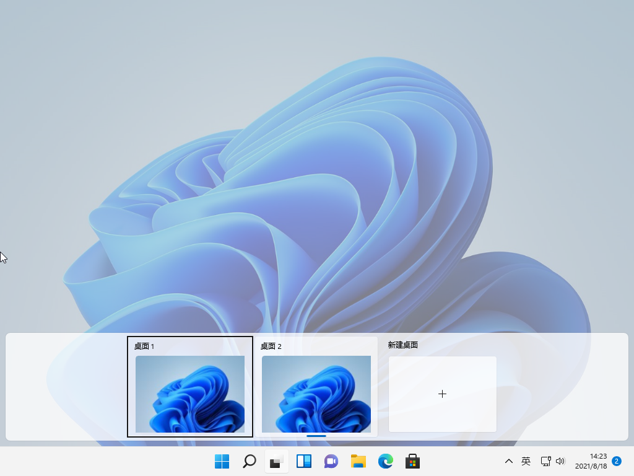Image resolution: width=634 pixels, height=476 pixels.
Task: Open the network status flyout
Action: click(546, 461)
